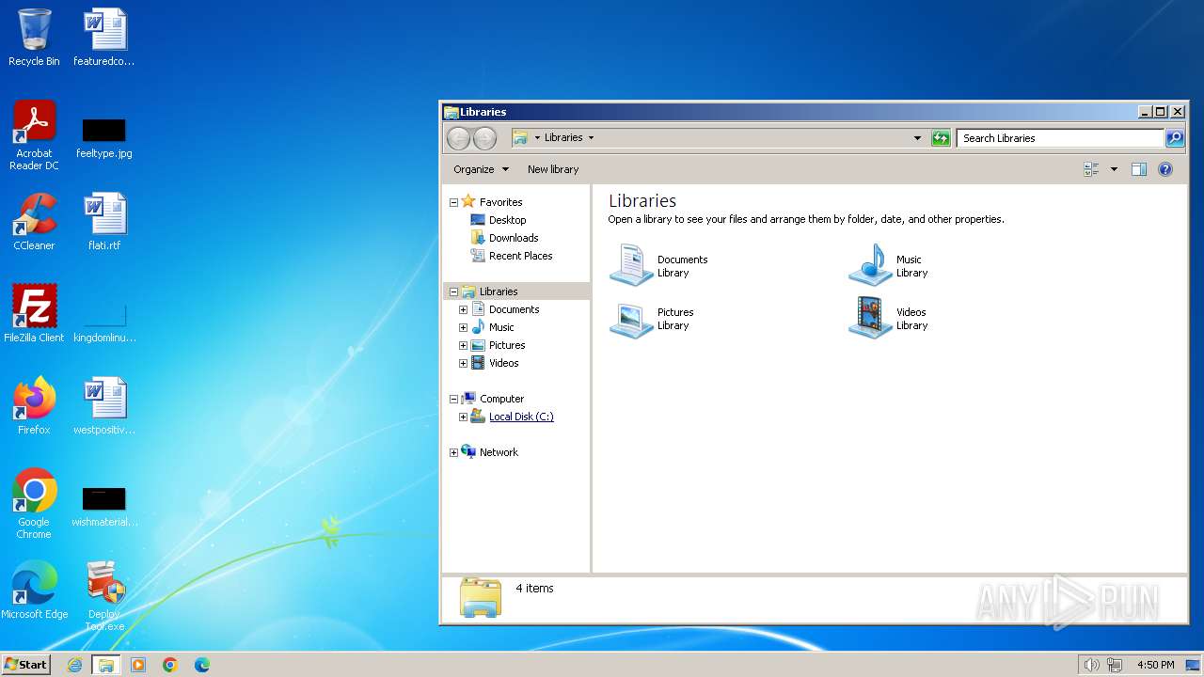This screenshot has height=677, width=1204.
Task: Toggle the preview pane button
Action: (1139, 169)
